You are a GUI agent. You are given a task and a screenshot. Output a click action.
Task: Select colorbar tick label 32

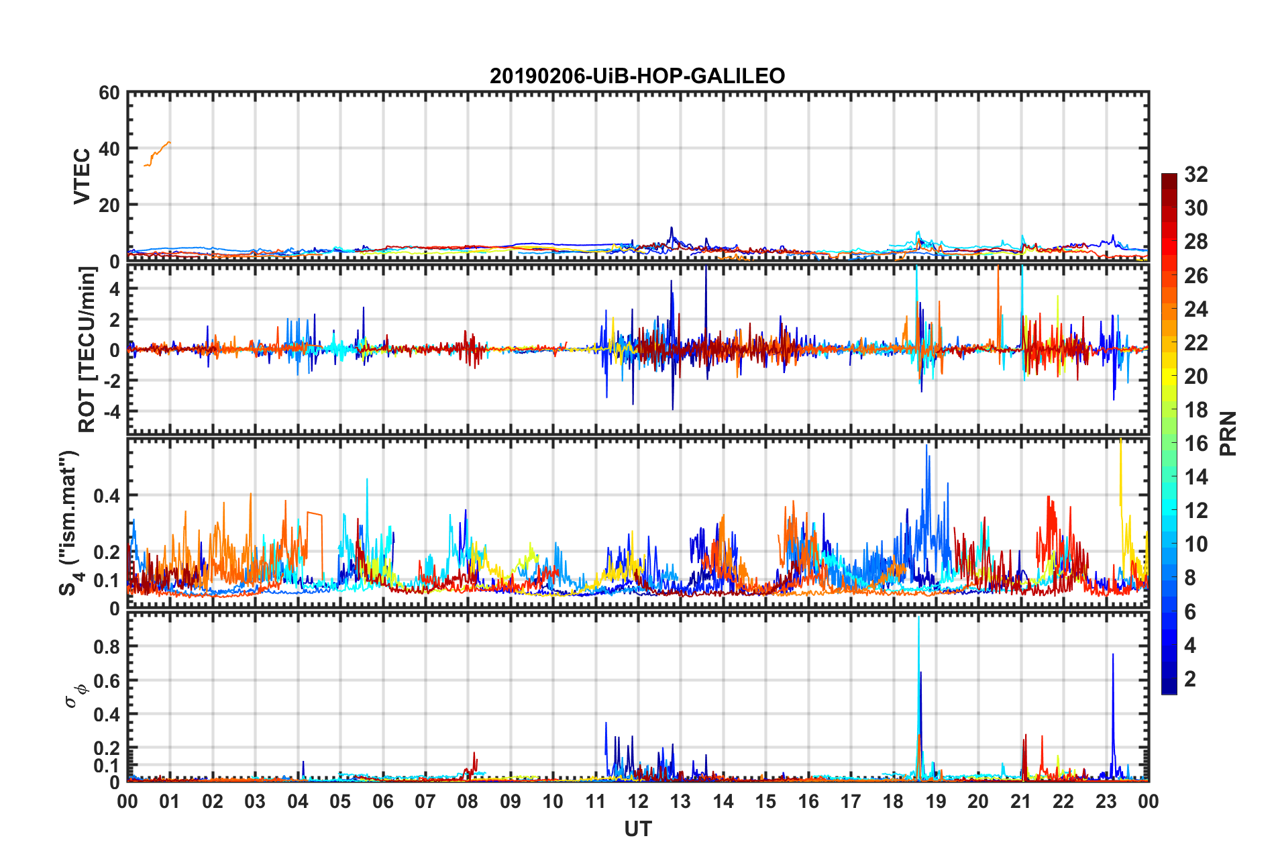(x=1195, y=174)
